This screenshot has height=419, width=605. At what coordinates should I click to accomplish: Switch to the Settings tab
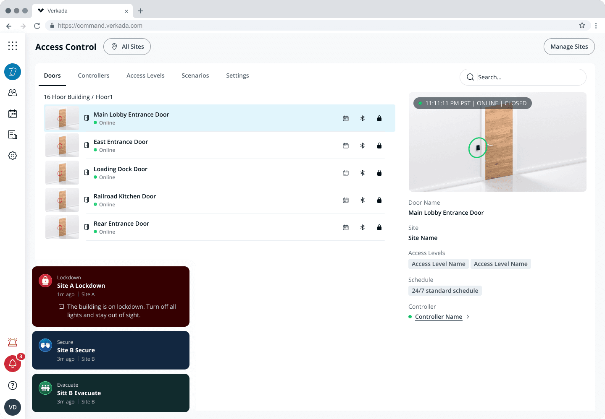237,75
